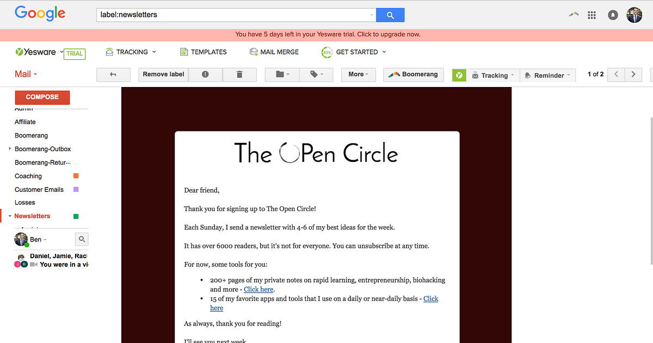Open the More actions dropdown
Viewport: 653px width, 343px height.
pyautogui.click(x=359, y=74)
